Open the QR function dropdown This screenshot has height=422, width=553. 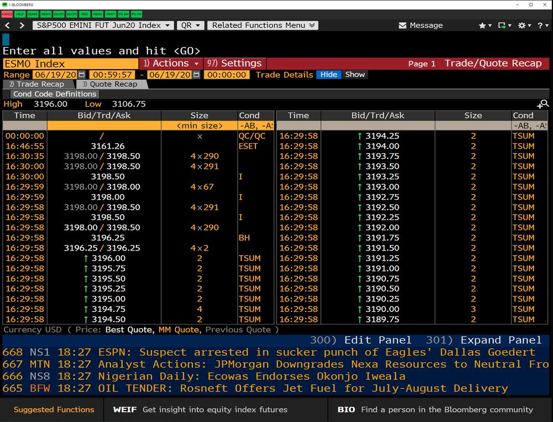190,25
